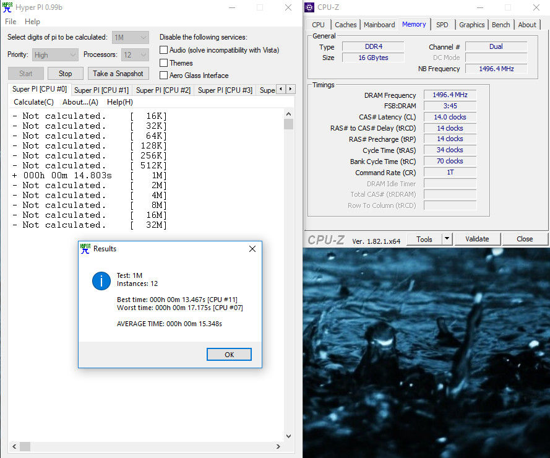
Task: Click the Command Rate value 1T
Action: [x=450, y=172]
